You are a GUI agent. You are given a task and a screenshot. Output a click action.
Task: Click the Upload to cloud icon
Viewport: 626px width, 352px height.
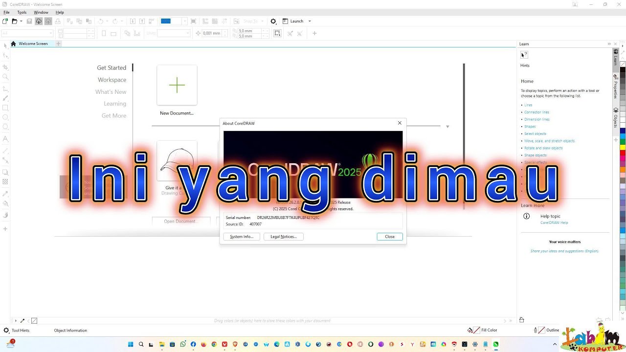pos(48,21)
